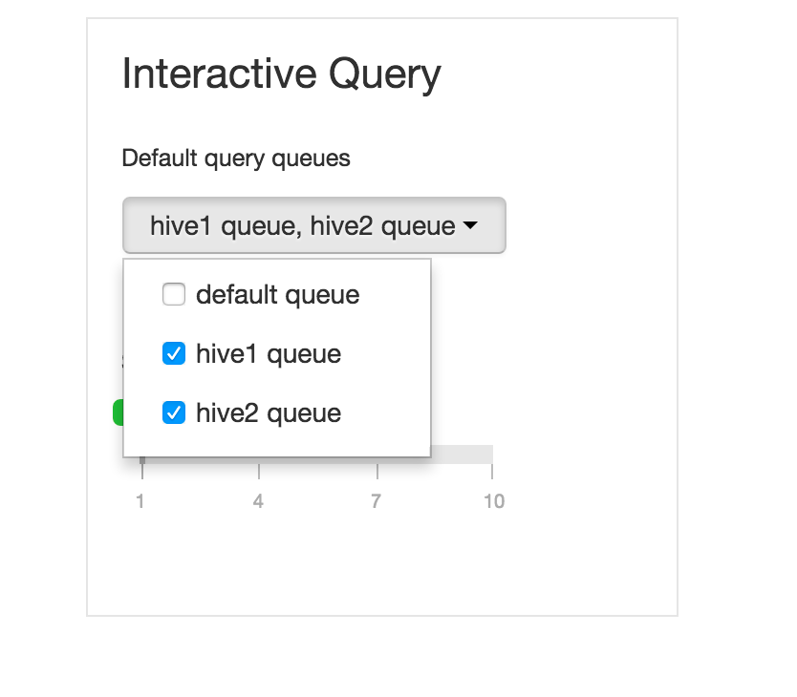Select the "hive2 queue" menu label
Image resolution: width=797 pixels, height=697 pixels.
[x=268, y=413]
